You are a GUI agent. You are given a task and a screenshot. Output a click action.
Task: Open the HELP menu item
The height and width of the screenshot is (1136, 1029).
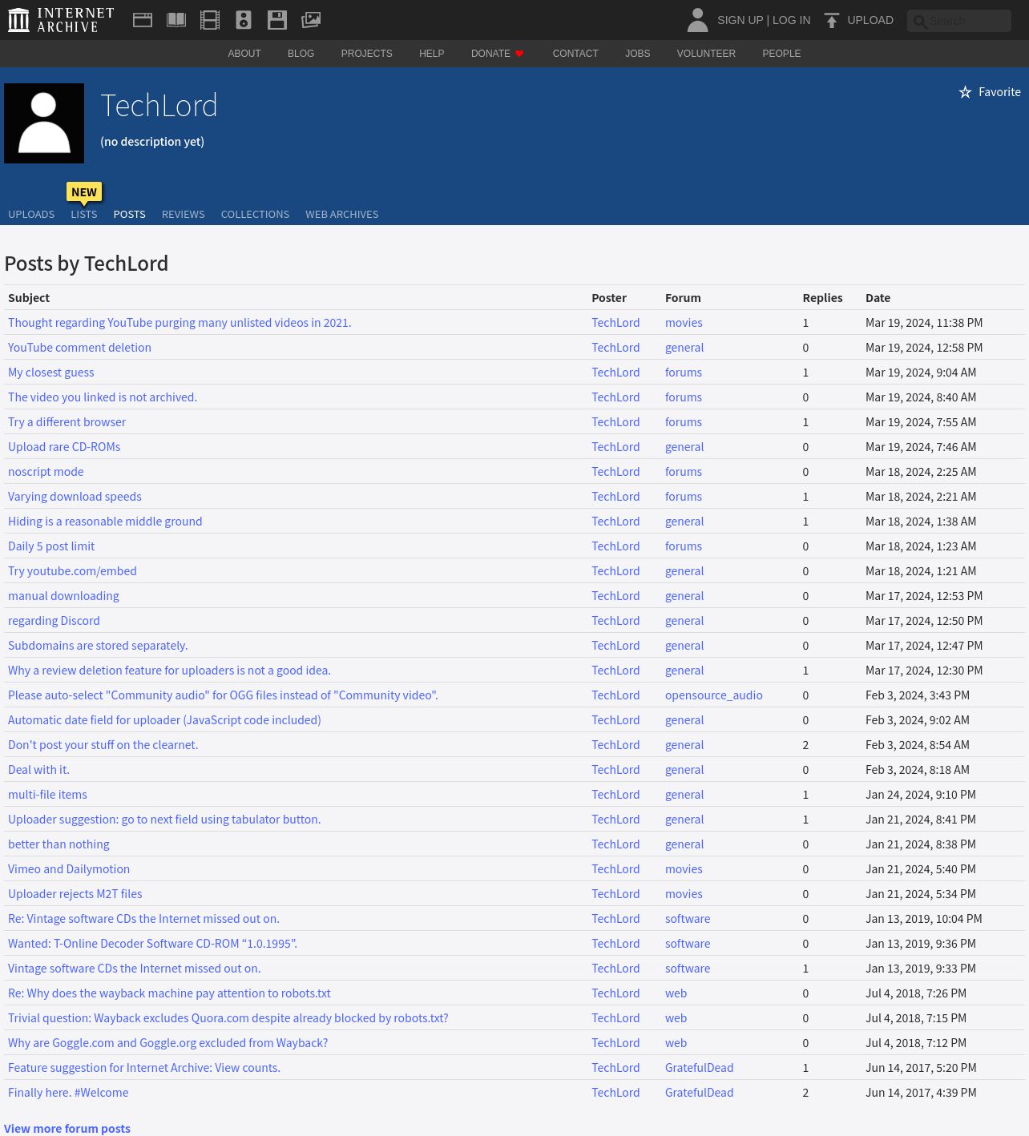pyautogui.click(x=431, y=54)
